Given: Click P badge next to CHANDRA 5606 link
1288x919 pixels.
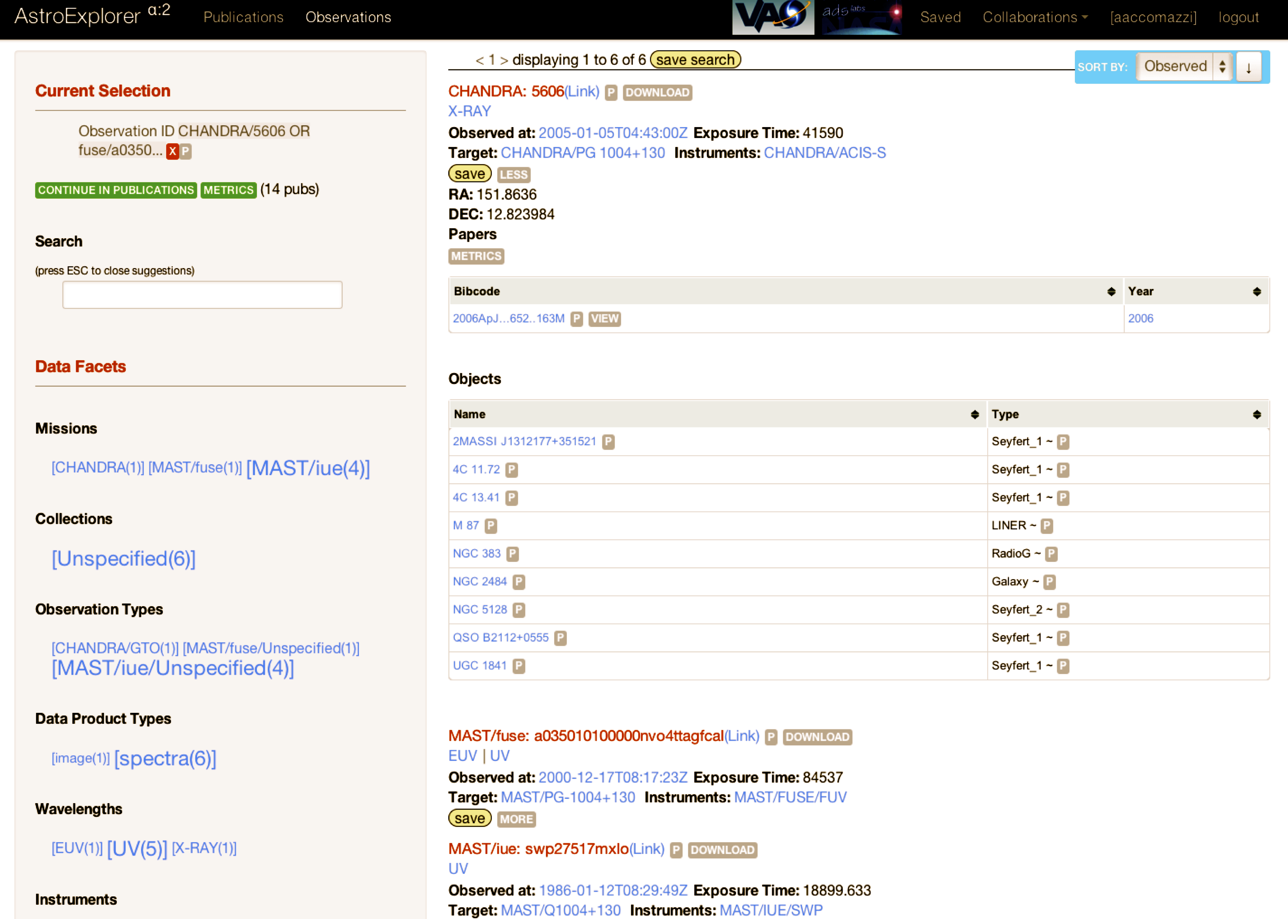Looking at the screenshot, I should point(611,92).
